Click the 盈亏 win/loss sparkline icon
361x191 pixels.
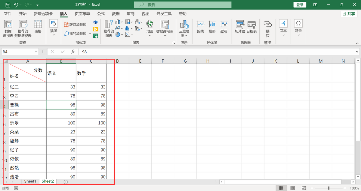tap(224, 26)
